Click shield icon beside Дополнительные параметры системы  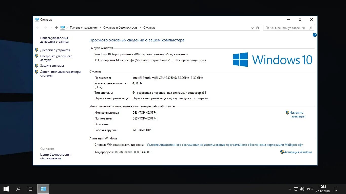tap(36, 72)
